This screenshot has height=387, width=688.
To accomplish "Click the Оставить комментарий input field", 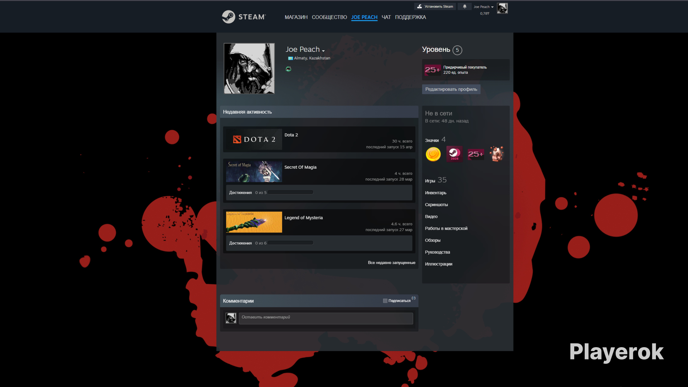I will (326, 318).
